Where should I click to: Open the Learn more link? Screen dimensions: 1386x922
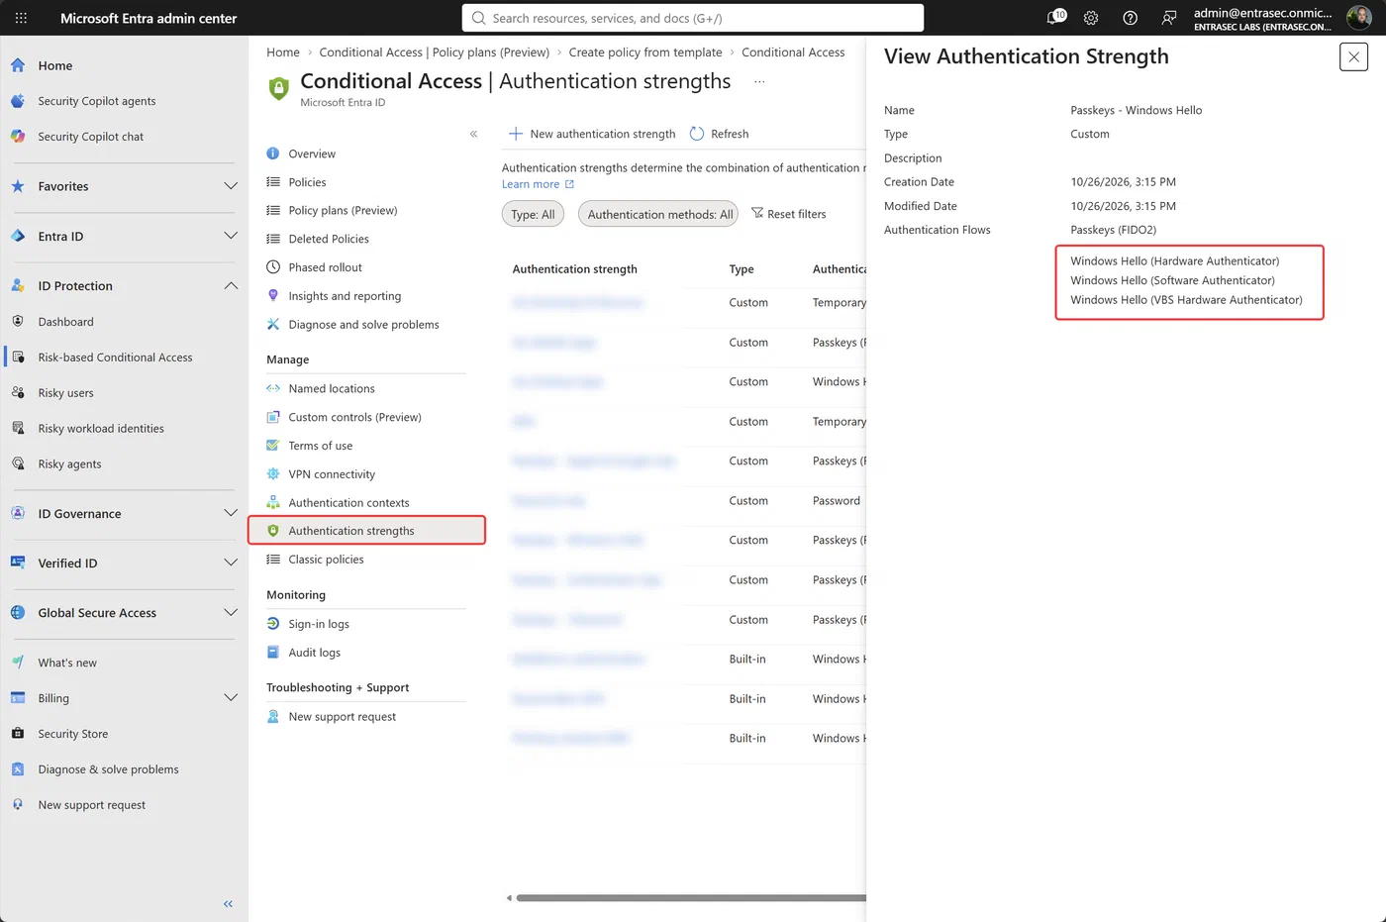tap(538, 184)
